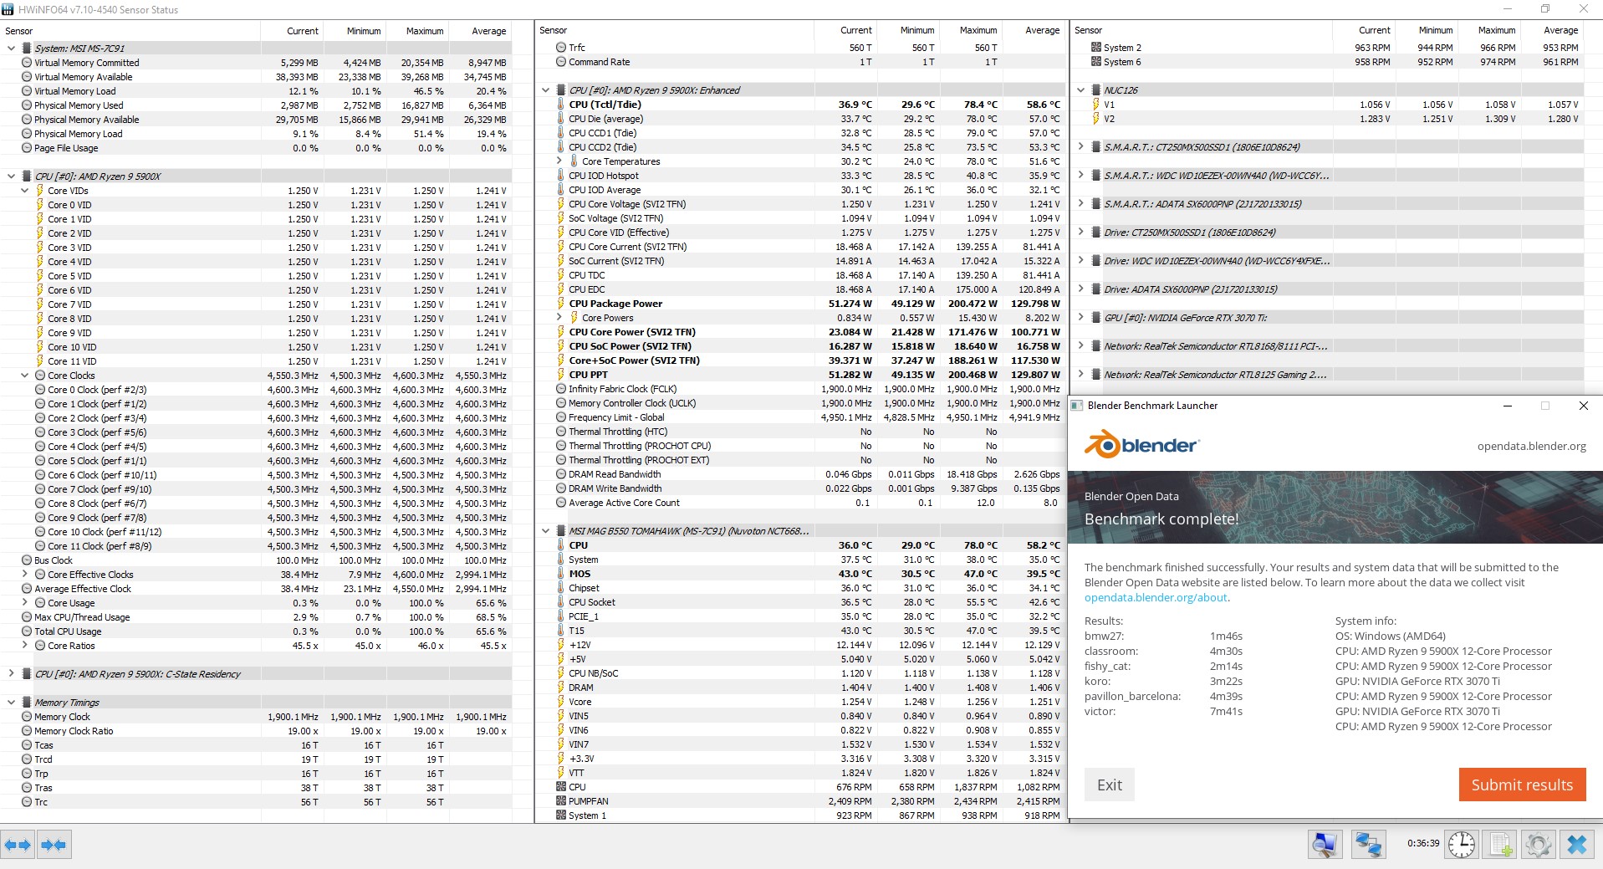Click the lightning icon beside NUC126 V1
The width and height of the screenshot is (1603, 869).
(x=1096, y=105)
